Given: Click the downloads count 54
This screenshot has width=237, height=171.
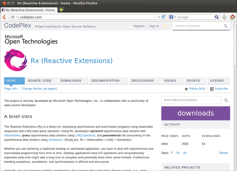Looking at the screenshot, I should click(203, 144).
